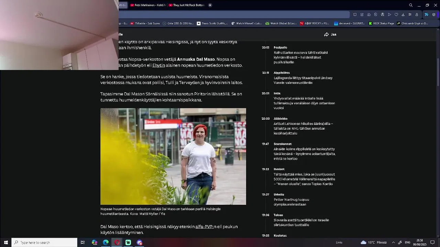Click the Opera GX taskbar icon
Screen dimensions: 440x247
tap(117, 243)
